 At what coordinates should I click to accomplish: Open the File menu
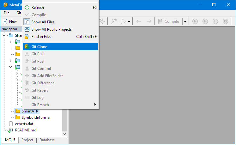(7, 13)
